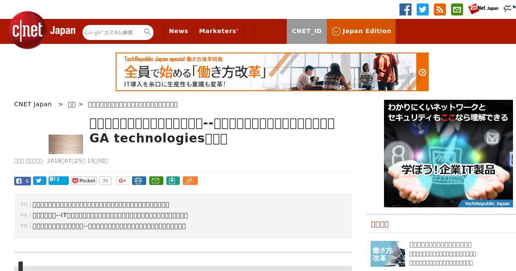
Task: Click the teal download/save icon
Action: tap(172, 181)
